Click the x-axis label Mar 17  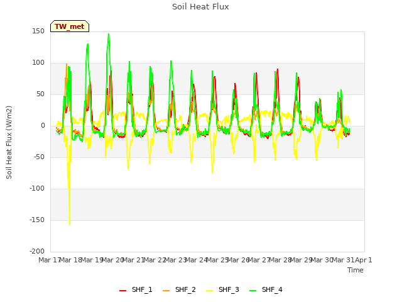click(x=49, y=260)
